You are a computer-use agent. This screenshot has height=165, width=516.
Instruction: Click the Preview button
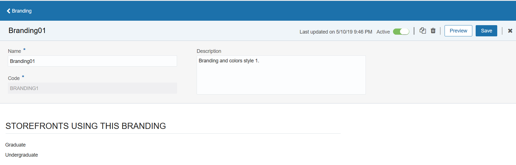[458, 31]
